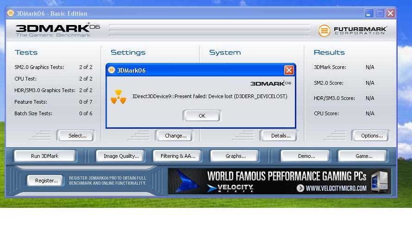This screenshot has width=412, height=237.
Task: Click the 3DMark06 logo inside error dialog
Action: (271, 84)
